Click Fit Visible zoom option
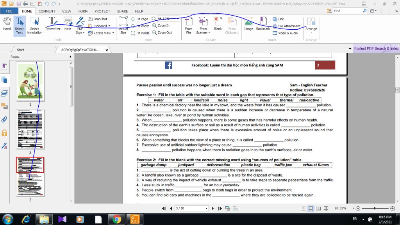 point(140,33)
